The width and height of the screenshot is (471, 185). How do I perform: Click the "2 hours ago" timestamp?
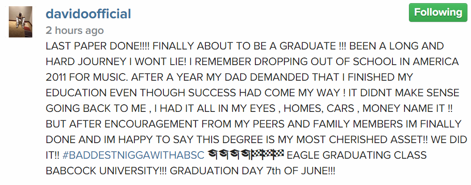click(75, 31)
